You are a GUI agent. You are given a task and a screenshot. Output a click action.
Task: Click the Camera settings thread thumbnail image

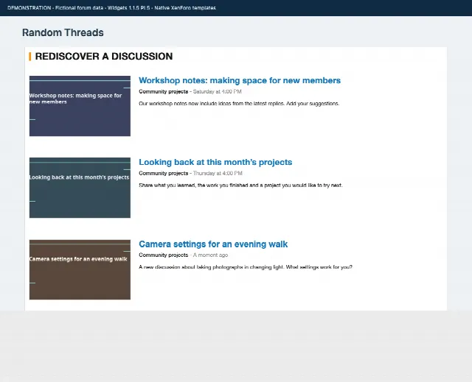(x=80, y=269)
